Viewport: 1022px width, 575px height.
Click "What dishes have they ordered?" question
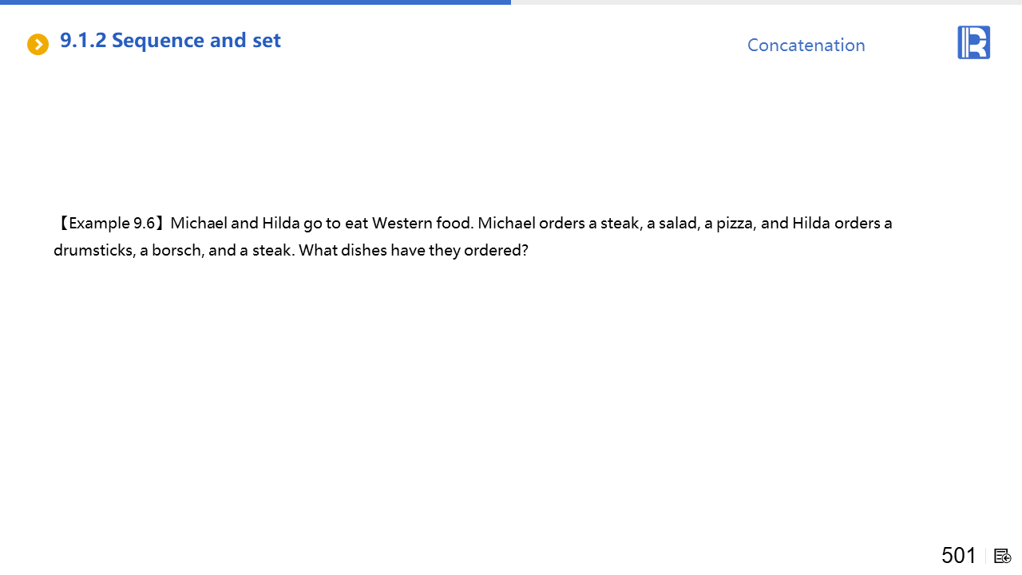(x=414, y=250)
